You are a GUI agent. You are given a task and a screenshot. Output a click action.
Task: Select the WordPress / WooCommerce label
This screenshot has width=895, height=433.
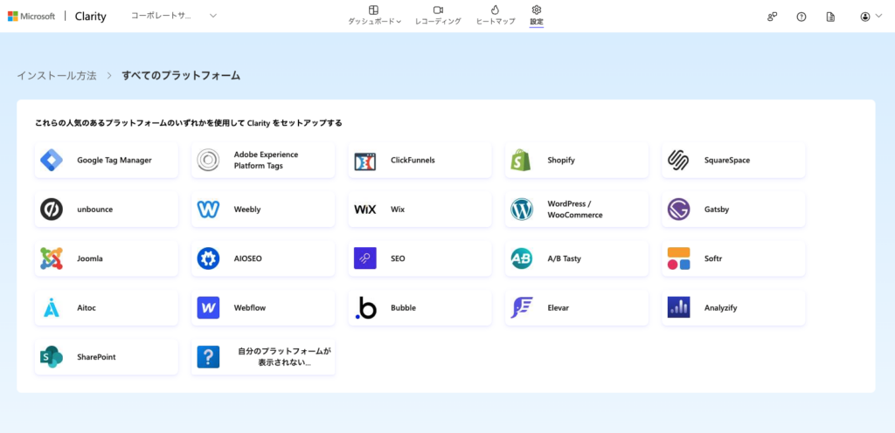point(575,210)
